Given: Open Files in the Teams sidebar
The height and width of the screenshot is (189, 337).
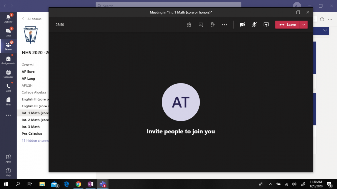Looking at the screenshot, I should click(x=8, y=101).
